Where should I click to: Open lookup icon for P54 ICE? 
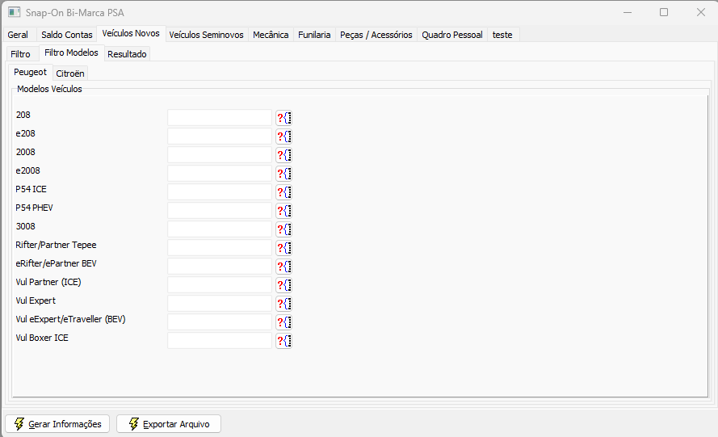click(x=284, y=192)
